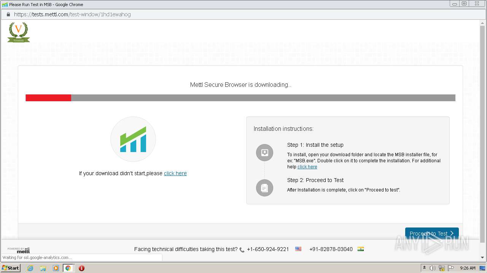Click the Show desktop button by the clock
The width and height of the screenshot is (487, 273).
(483, 268)
